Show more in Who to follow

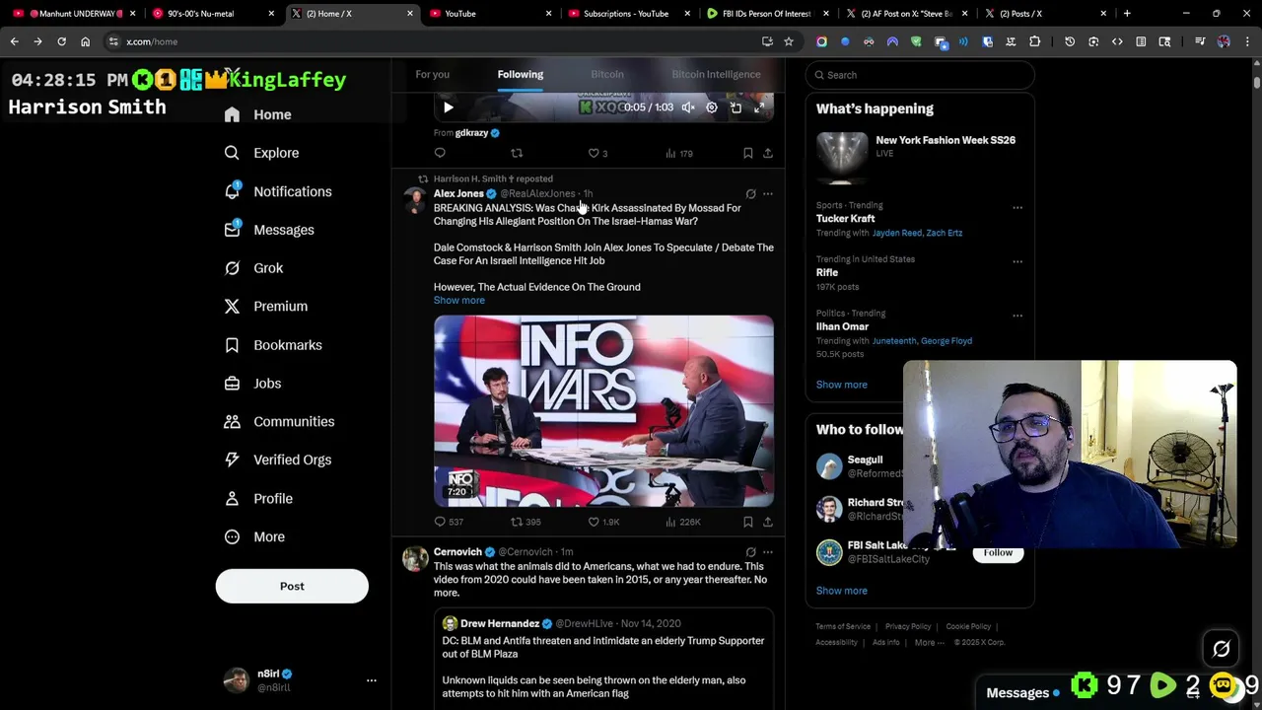(x=842, y=591)
